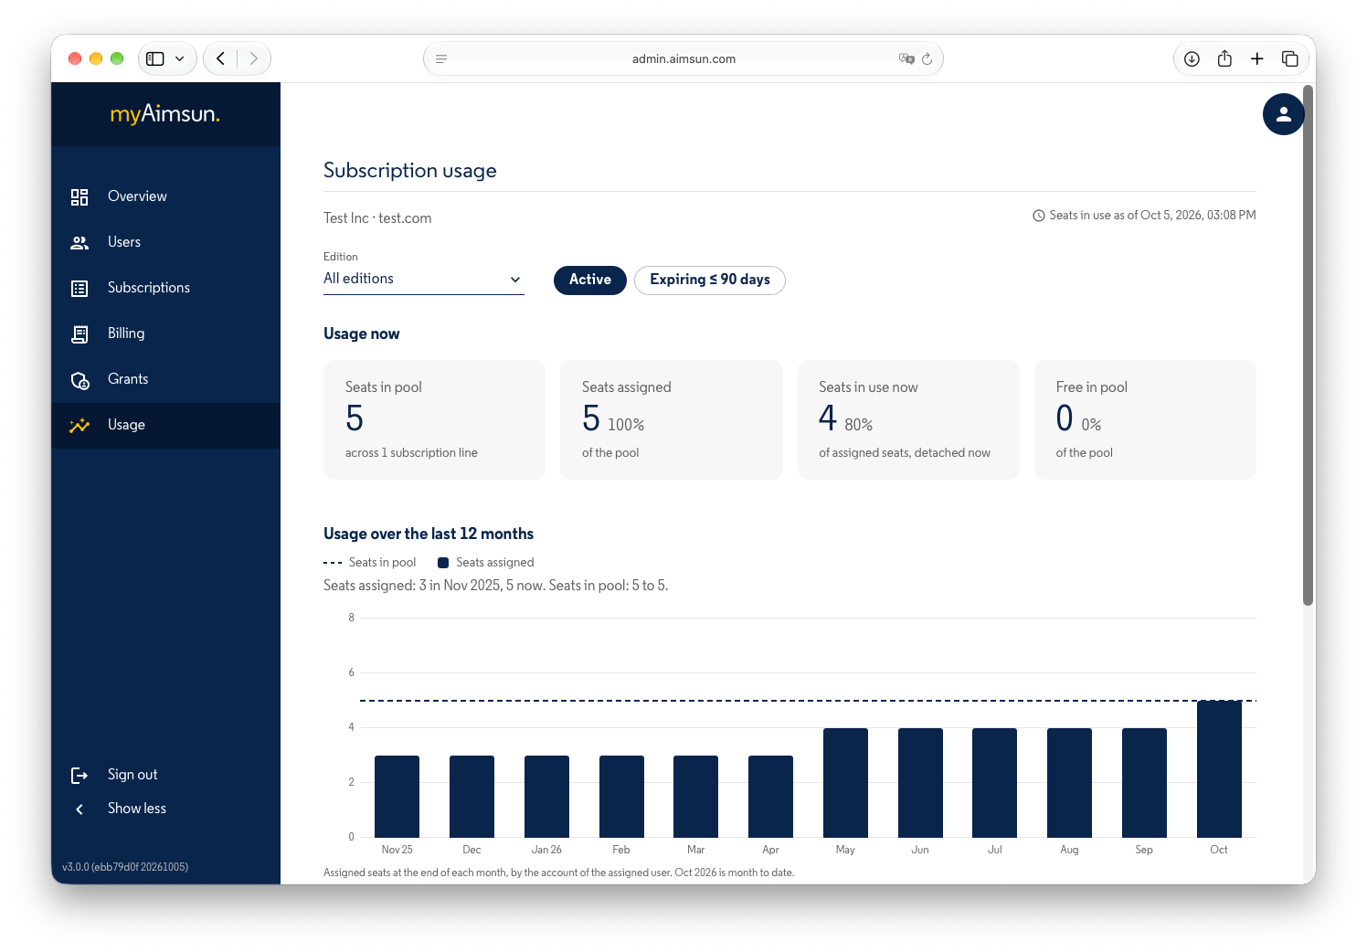Screen dimensions: 1367x952
Task: Click the reader mode icon in address bar
Action: point(441,58)
